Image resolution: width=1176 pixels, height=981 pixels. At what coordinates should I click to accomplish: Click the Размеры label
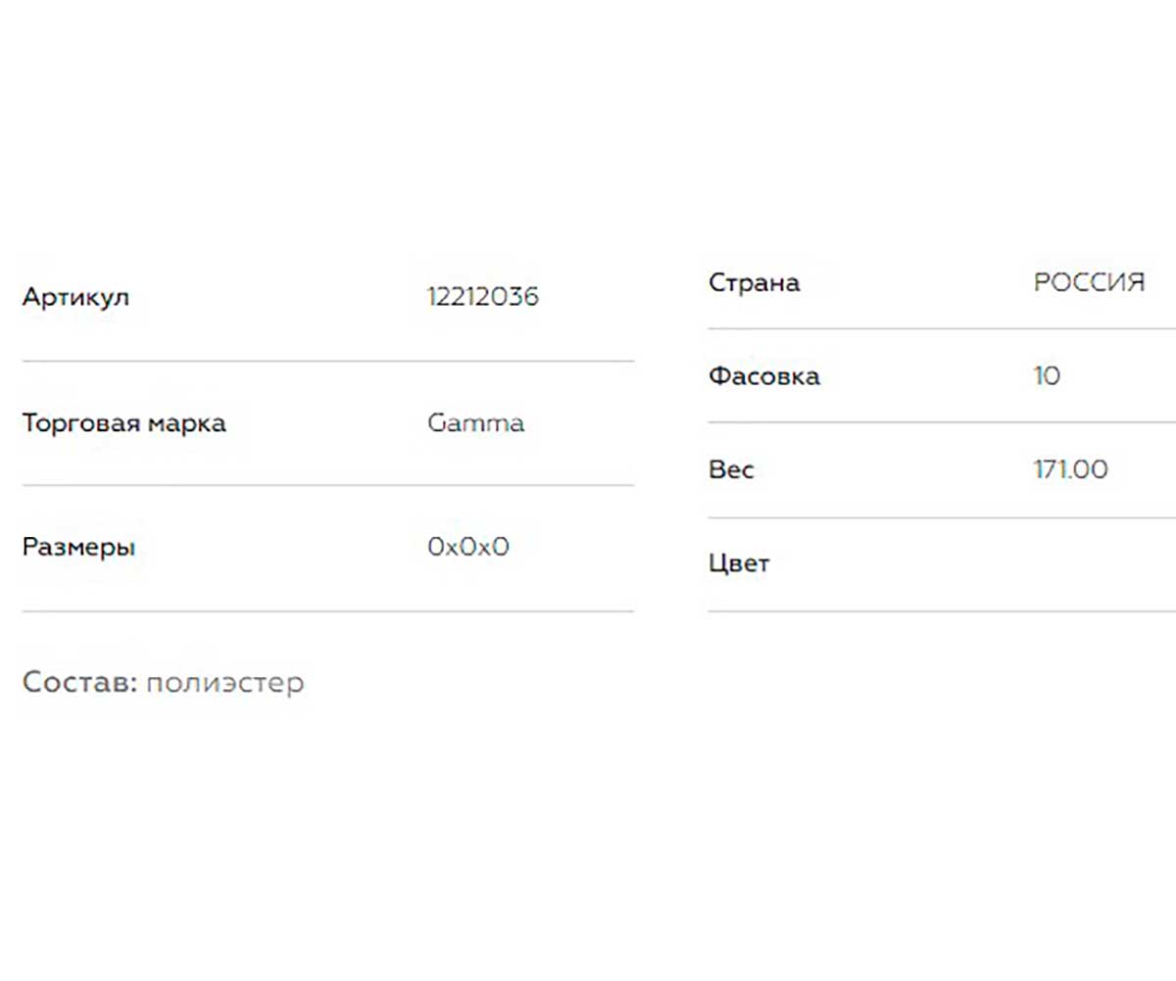click(x=78, y=548)
